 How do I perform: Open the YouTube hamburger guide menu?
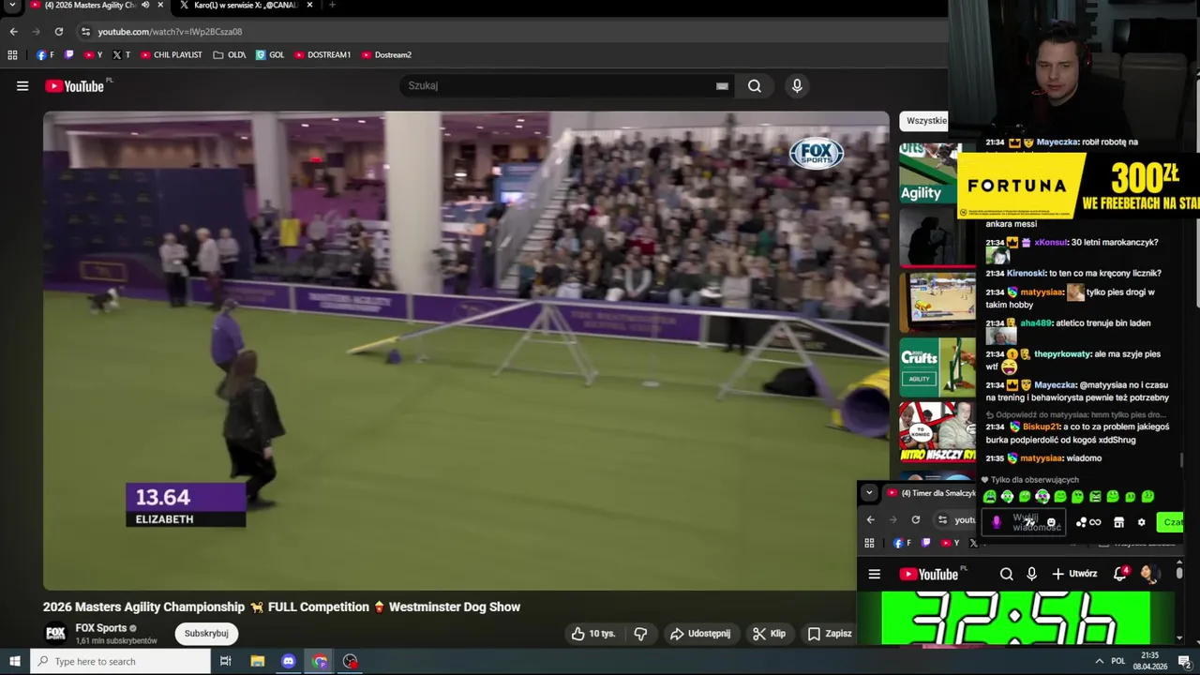pyautogui.click(x=22, y=86)
